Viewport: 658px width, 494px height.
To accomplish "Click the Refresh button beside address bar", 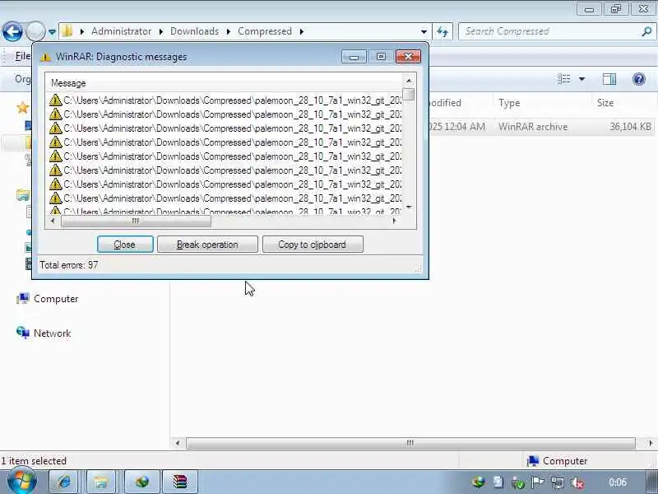I will pos(443,31).
